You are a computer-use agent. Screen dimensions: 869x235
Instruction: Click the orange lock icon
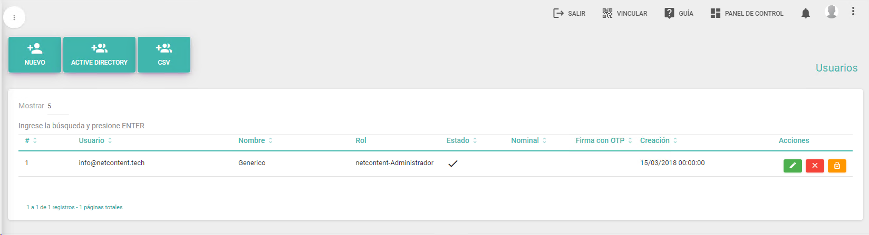tap(837, 166)
